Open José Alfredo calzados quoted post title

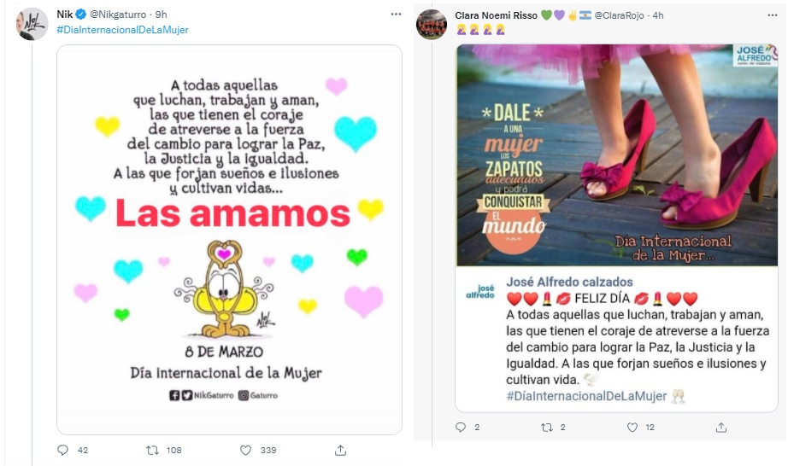coord(569,282)
